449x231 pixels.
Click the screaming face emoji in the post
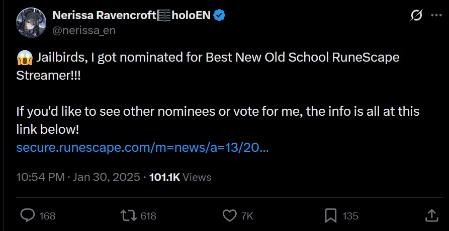point(25,57)
